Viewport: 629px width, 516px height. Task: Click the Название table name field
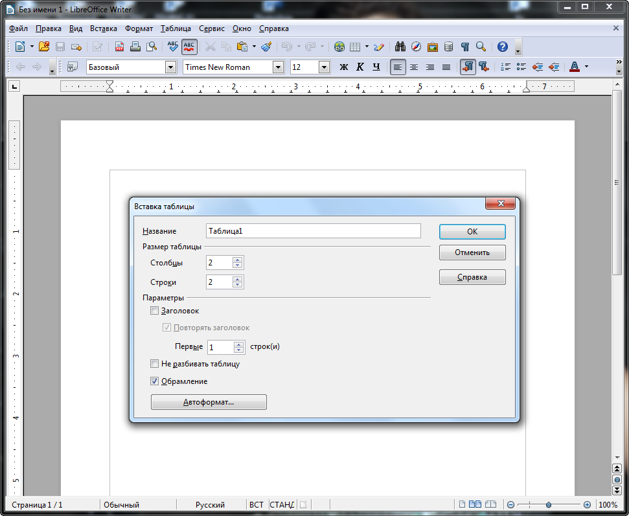click(313, 231)
